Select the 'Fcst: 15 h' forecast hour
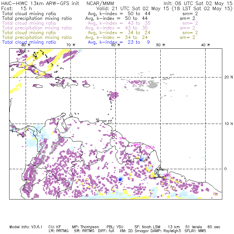Screen dimensions: 234x234 [x=16, y=9]
